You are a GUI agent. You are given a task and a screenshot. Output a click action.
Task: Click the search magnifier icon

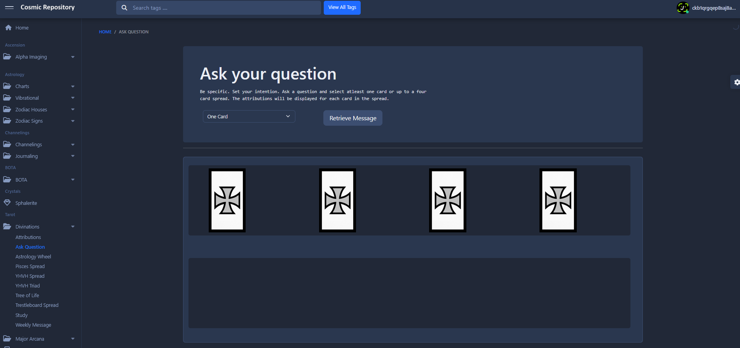[x=124, y=8]
